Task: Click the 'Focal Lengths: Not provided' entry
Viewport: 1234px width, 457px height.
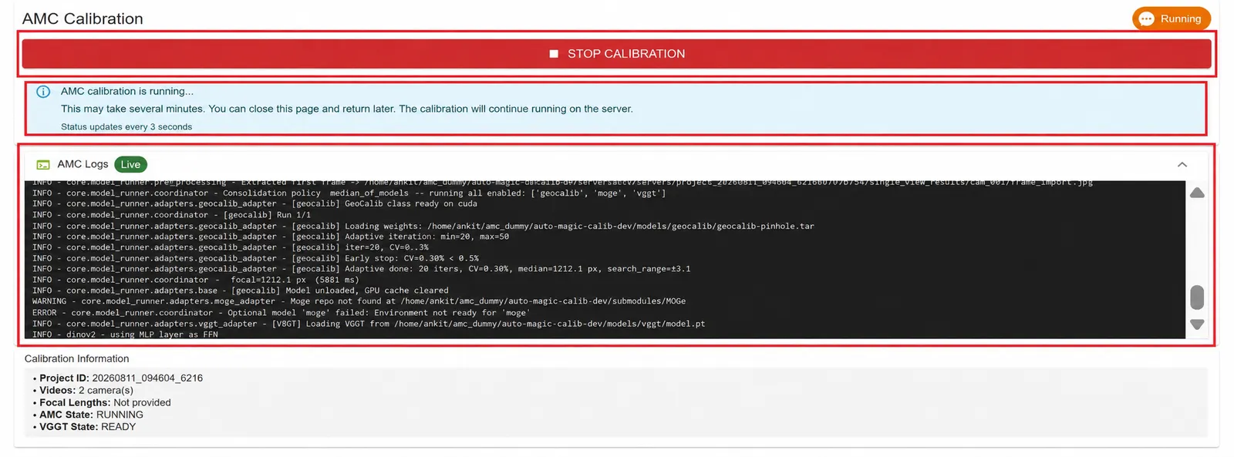Action: 105,402
